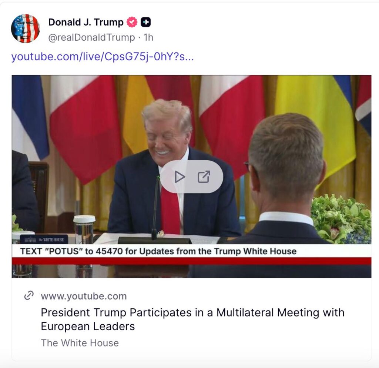
Task: Click the black microphone in video thumbnail
Action: tap(155, 208)
